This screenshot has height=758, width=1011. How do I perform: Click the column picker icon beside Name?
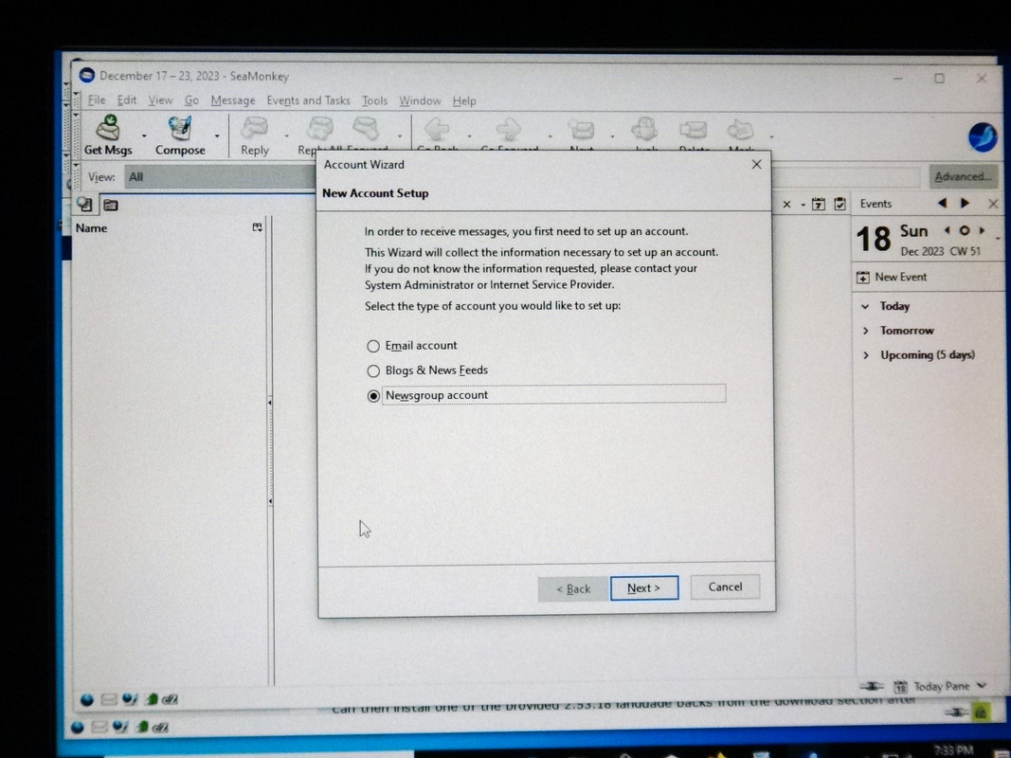click(258, 227)
